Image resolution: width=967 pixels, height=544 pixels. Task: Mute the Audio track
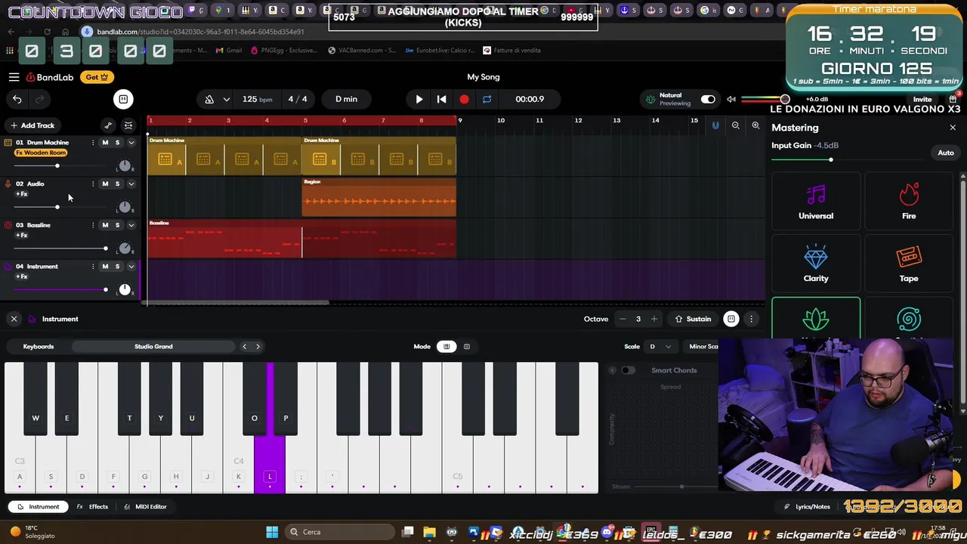pos(105,184)
